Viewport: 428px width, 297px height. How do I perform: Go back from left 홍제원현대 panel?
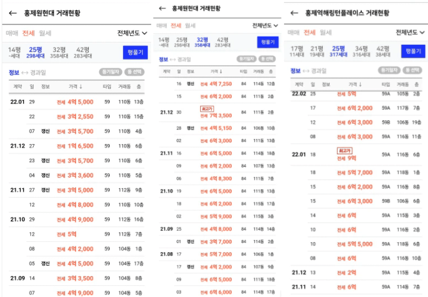pyautogui.click(x=13, y=13)
